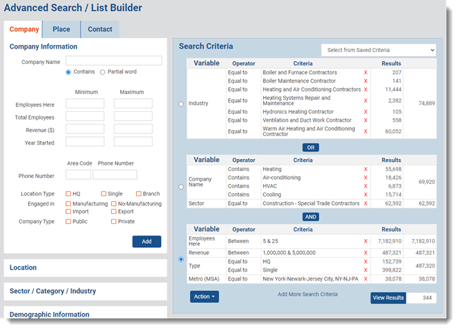Remove Heating Systems Repair and Maintenance criterion
Screen dimensions: 458x330
[366, 101]
